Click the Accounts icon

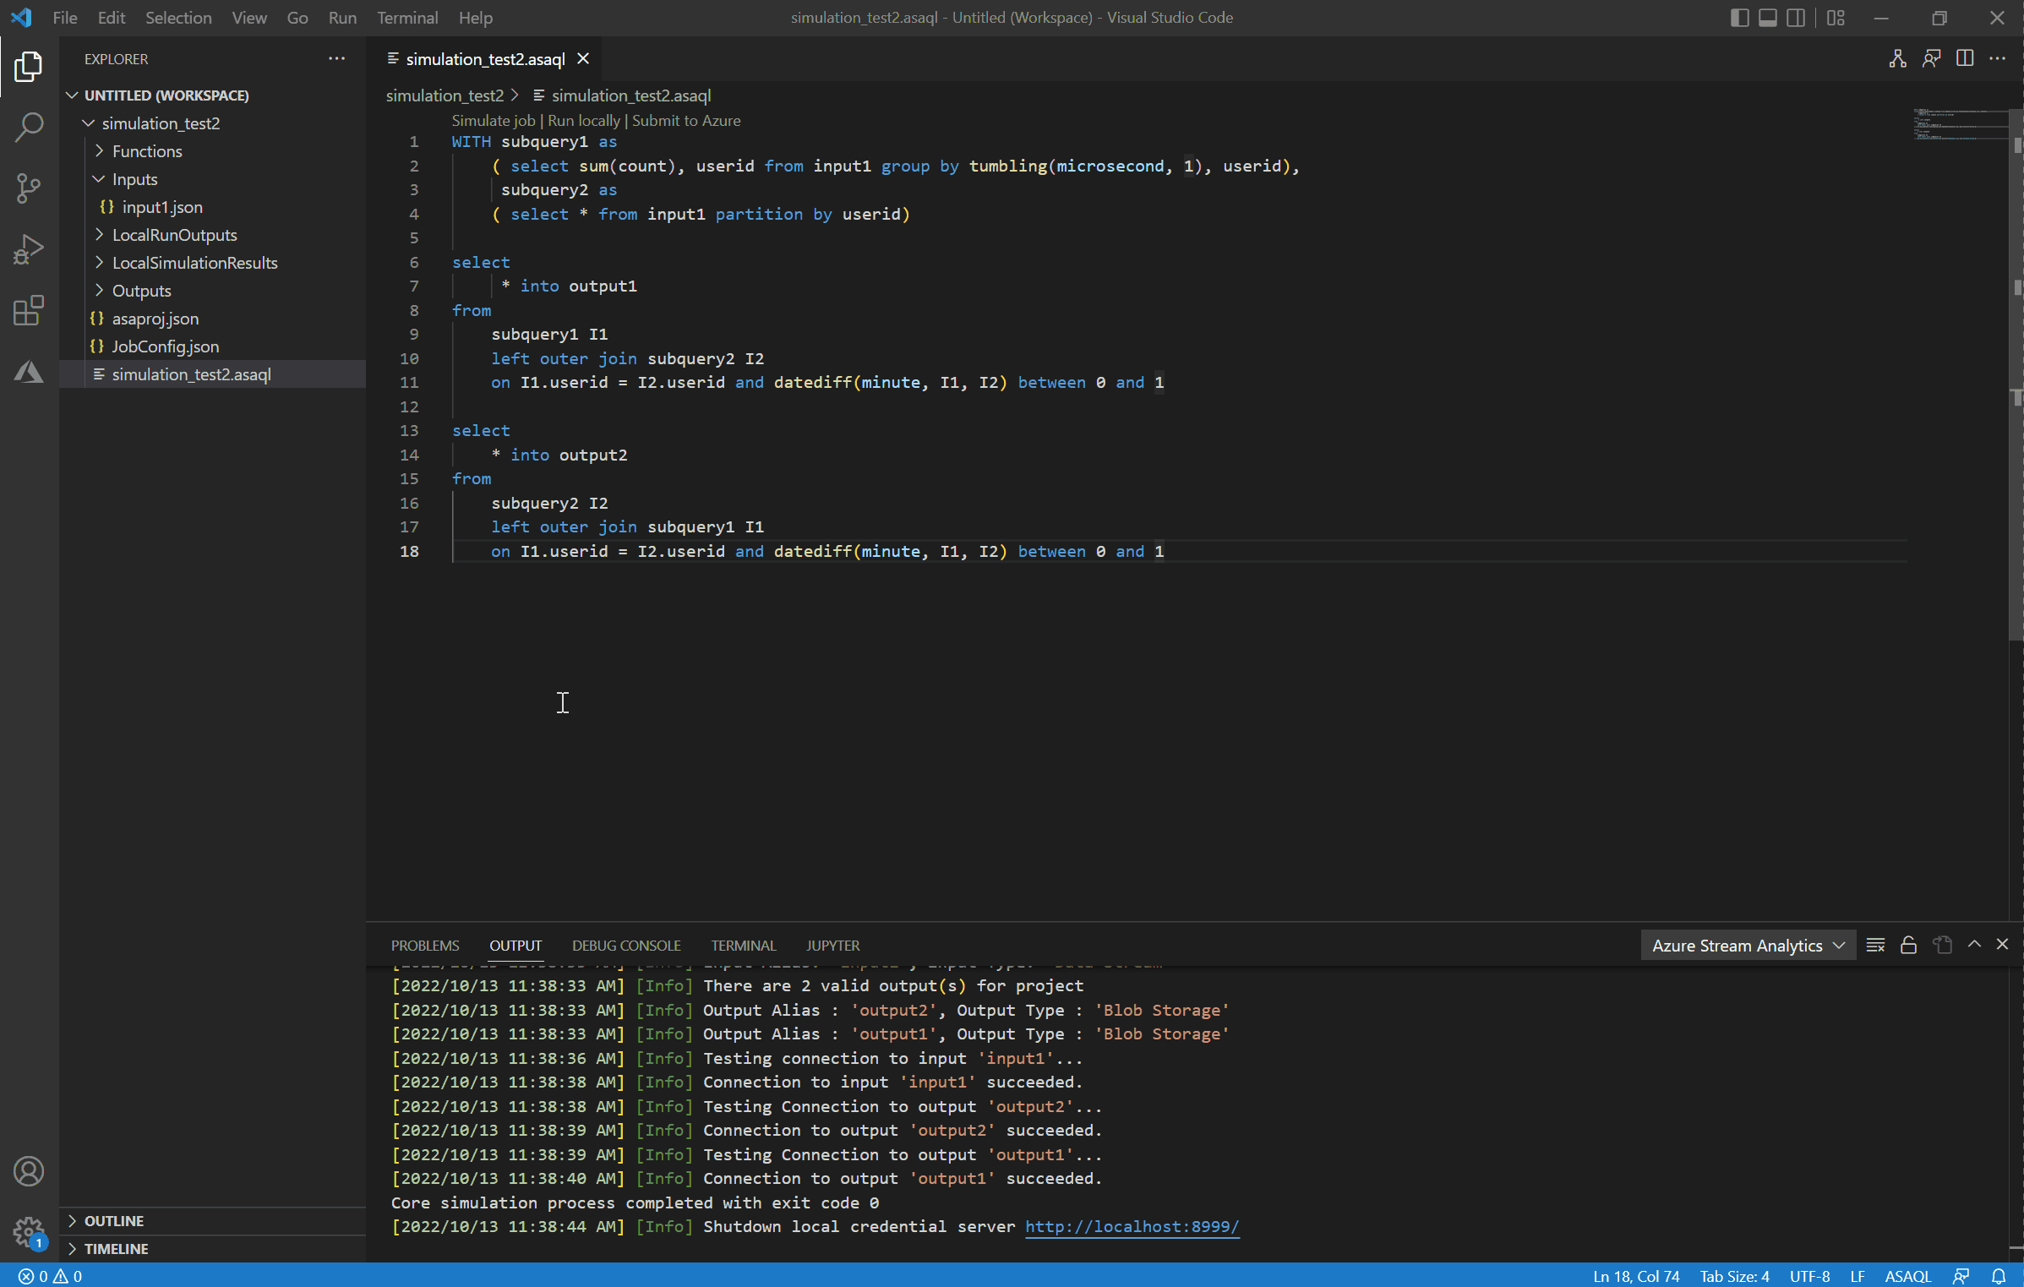coord(29,1171)
